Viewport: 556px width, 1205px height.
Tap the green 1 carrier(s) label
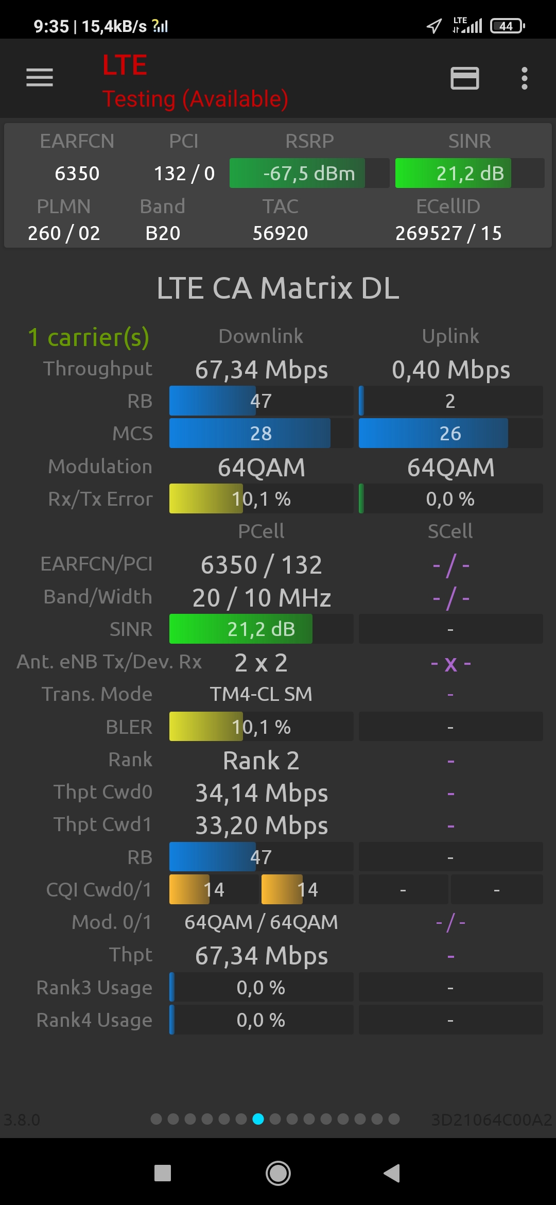pyautogui.click(x=89, y=337)
